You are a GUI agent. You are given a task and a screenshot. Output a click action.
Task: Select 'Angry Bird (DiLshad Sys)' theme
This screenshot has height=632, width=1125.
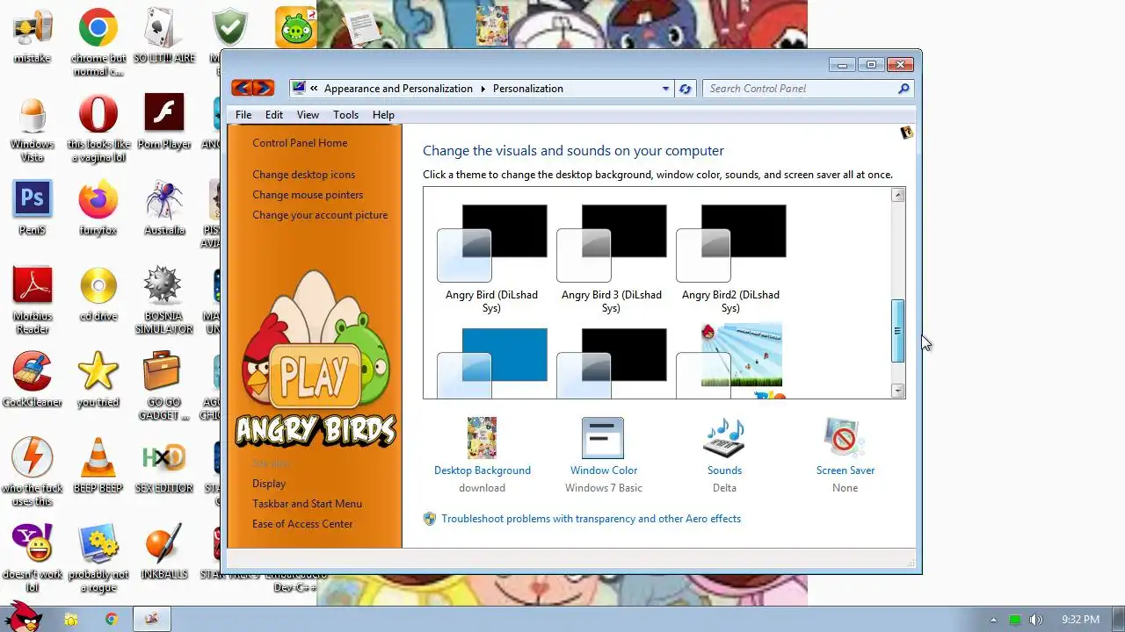[491, 258]
